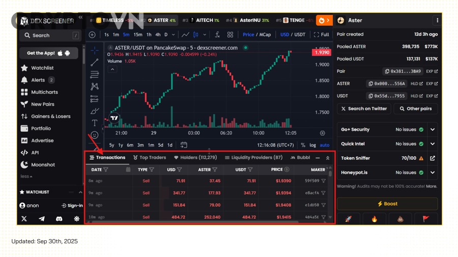
Task: Open chart layout grid selector
Action: [x=230, y=35]
